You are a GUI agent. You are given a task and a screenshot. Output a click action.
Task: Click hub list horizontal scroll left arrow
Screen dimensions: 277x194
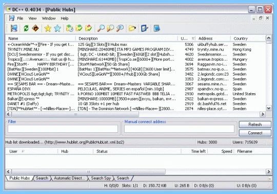(x=9, y=114)
